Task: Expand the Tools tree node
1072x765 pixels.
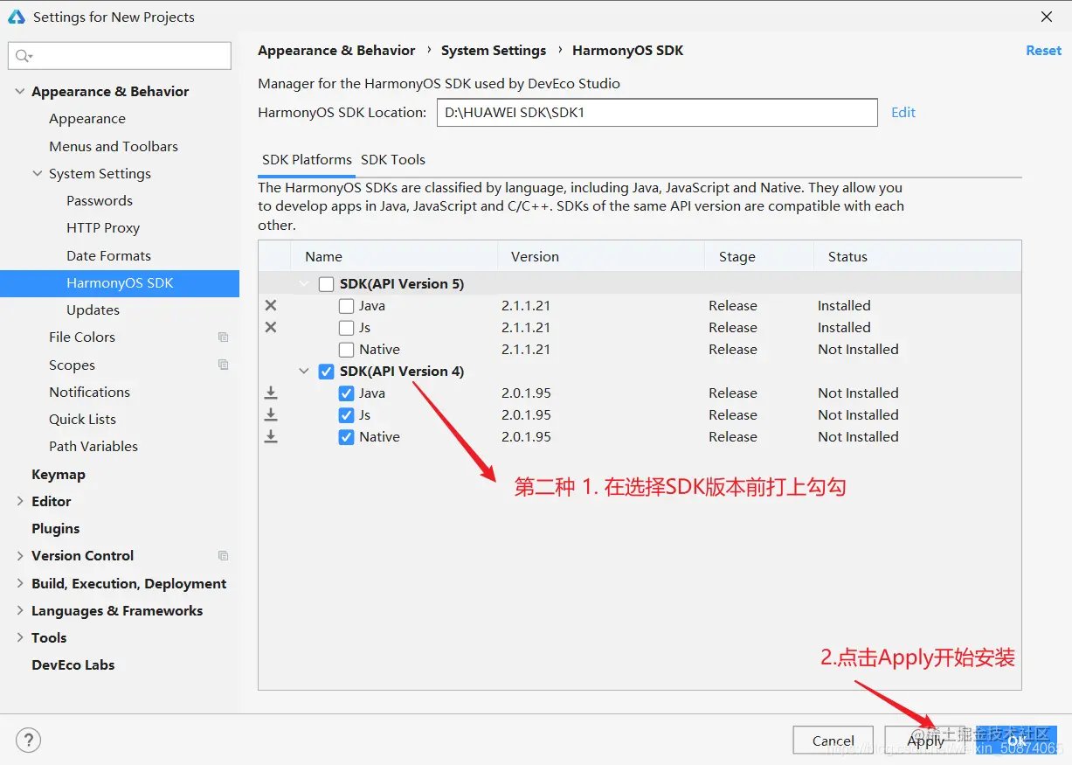Action: pyautogui.click(x=20, y=637)
